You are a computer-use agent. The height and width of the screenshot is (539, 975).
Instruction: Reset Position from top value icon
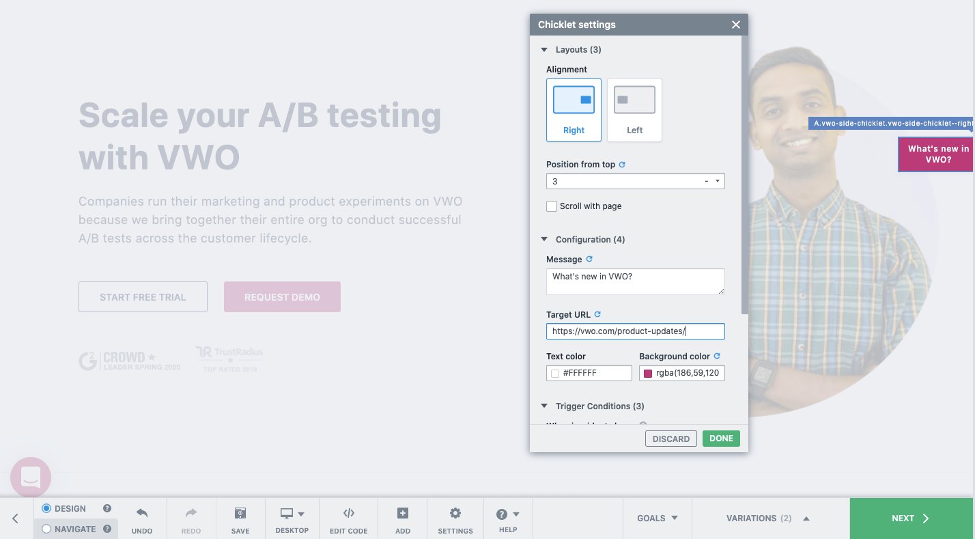coord(622,165)
